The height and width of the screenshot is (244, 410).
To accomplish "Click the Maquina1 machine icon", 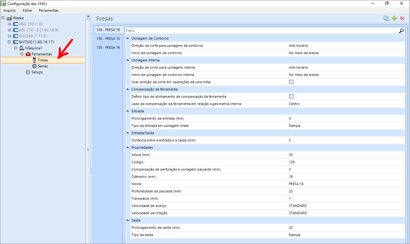I will (x=22, y=48).
